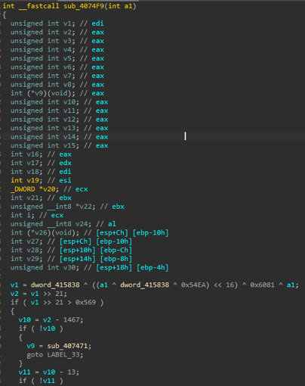Click variable v19 in the esi declaration
The width and height of the screenshot is (305, 386).
(x=32, y=180)
